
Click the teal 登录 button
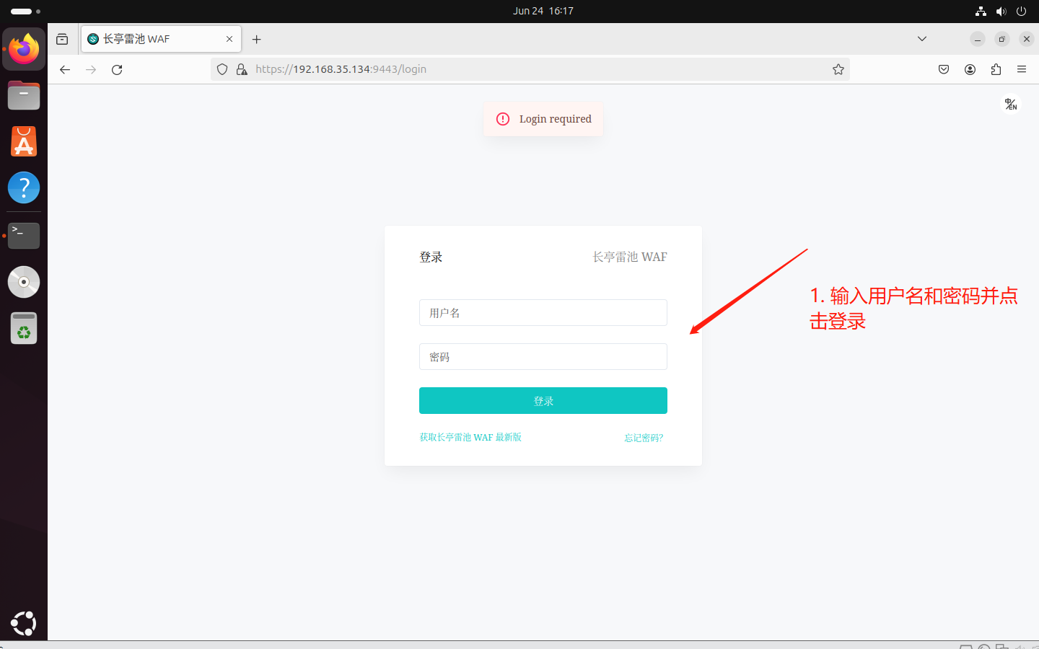[543, 401]
